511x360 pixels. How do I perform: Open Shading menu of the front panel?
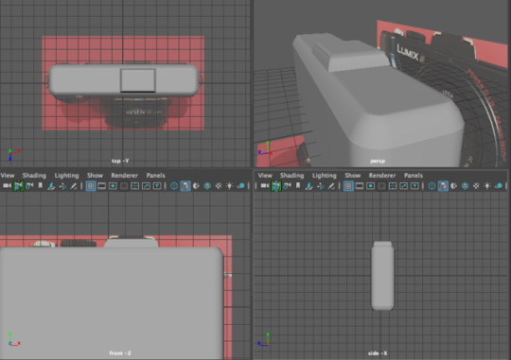pos(34,176)
